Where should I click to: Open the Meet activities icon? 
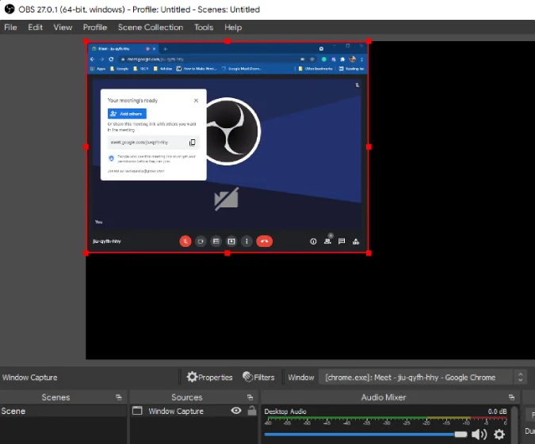pyautogui.click(x=356, y=241)
